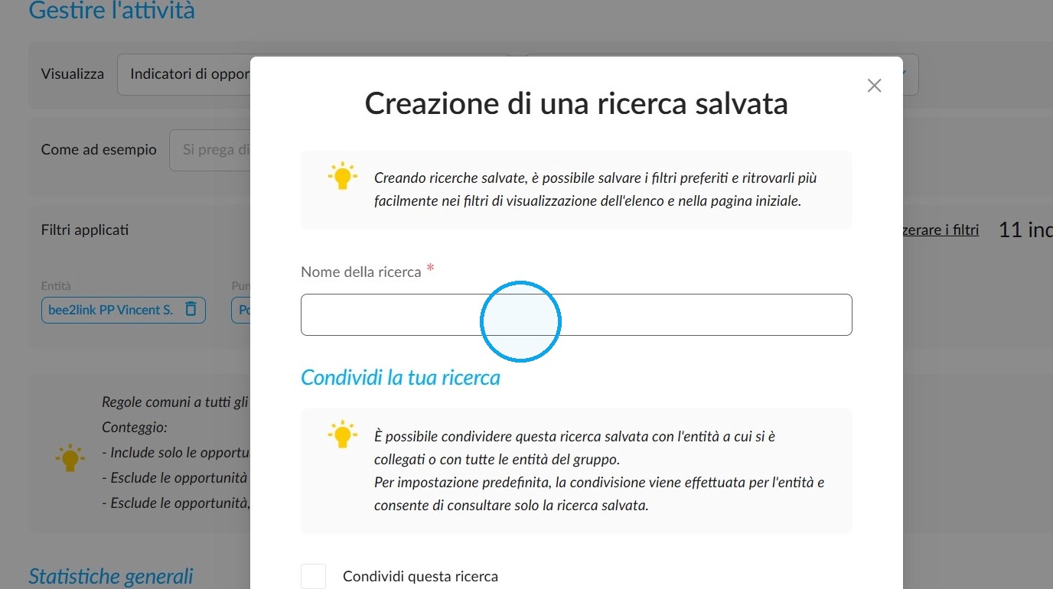
Task: Click the red asterisk next to Nome della ricerca
Action: 431,268
